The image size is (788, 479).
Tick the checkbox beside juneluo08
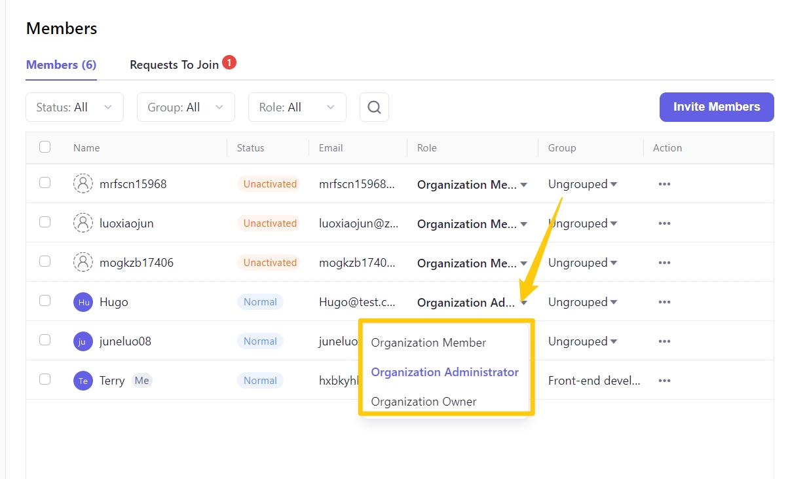[x=45, y=340]
